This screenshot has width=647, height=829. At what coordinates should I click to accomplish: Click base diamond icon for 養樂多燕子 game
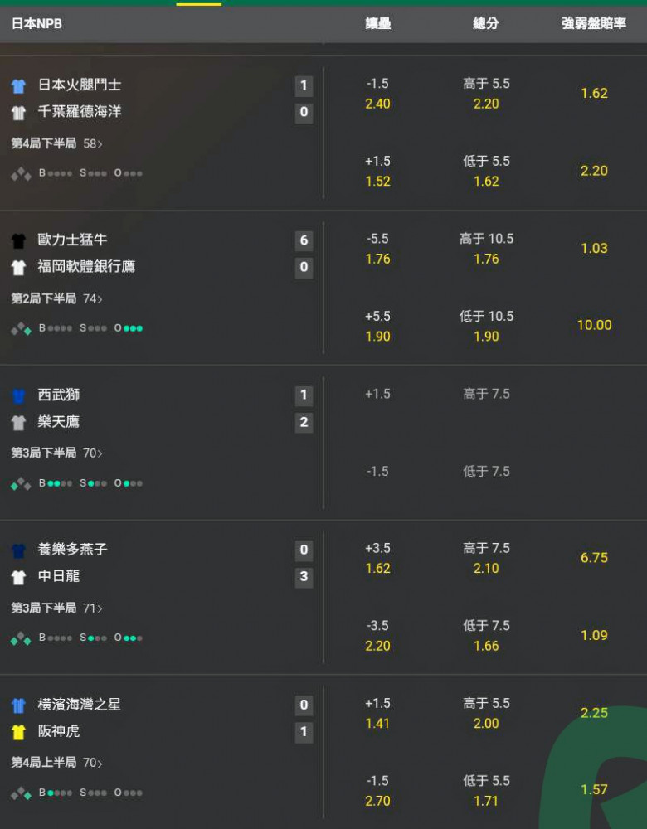click(22, 638)
